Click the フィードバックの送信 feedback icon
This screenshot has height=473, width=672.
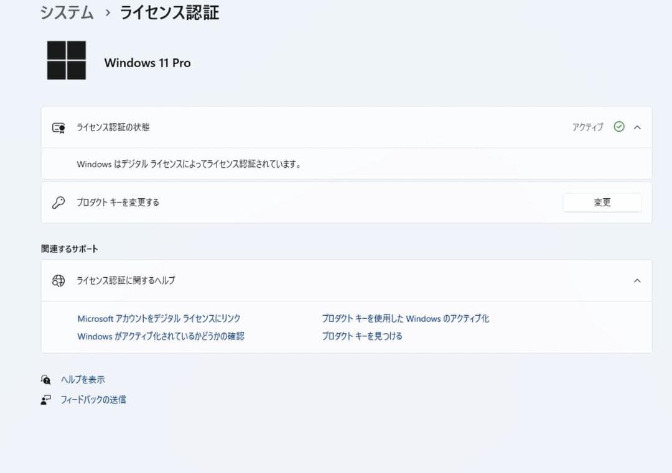pyautogui.click(x=46, y=399)
